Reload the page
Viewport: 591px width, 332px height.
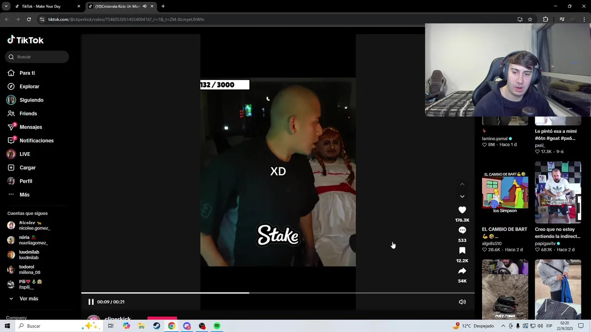[x=29, y=19]
